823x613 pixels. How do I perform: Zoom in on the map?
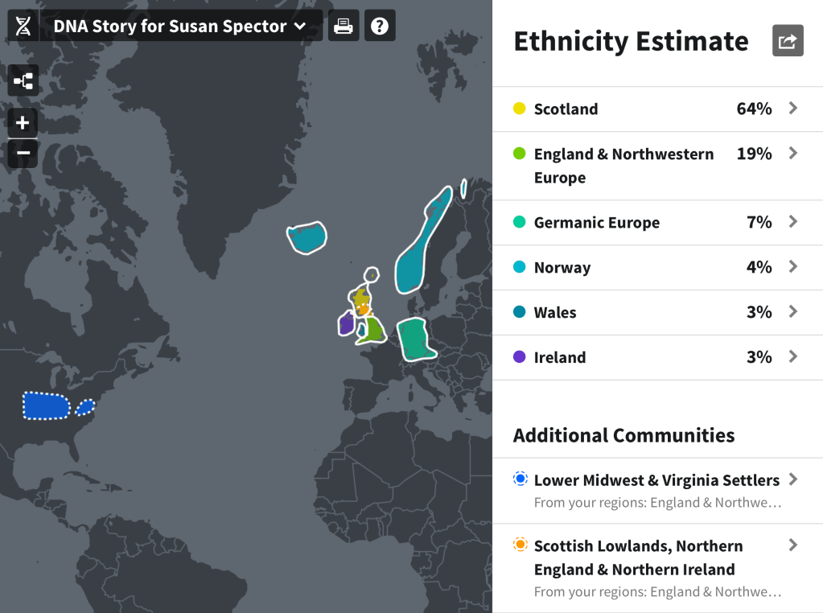[23, 123]
